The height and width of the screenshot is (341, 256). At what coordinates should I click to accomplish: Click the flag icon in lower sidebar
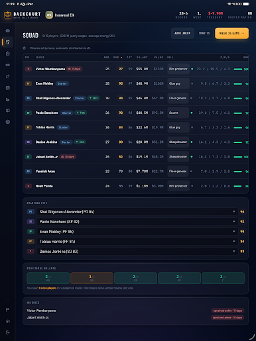[8, 310]
